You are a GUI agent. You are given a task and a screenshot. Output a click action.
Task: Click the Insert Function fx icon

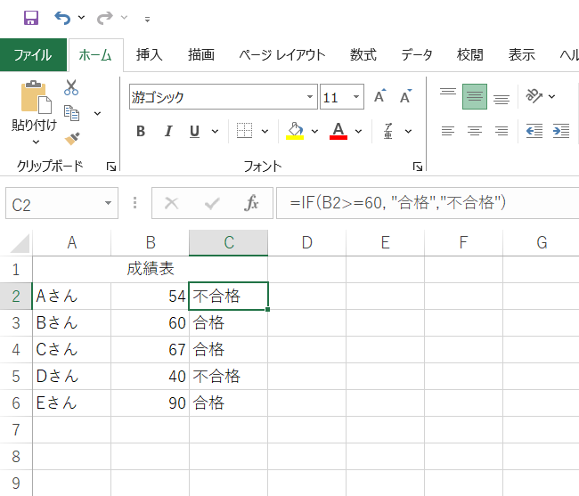252,204
